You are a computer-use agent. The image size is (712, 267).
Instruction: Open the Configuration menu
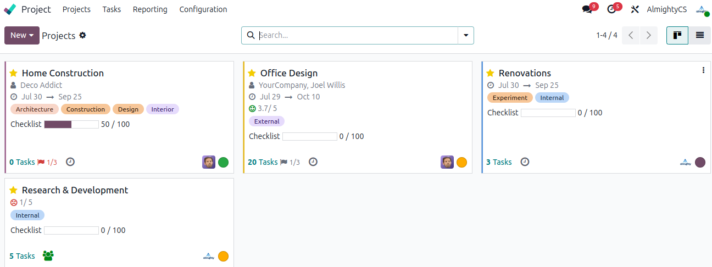click(x=203, y=9)
